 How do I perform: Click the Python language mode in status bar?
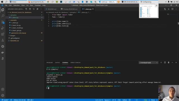coord(125,100)
